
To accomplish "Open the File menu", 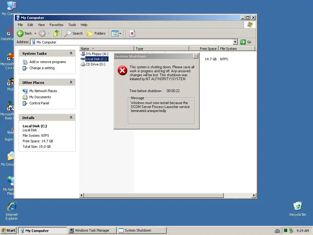I will (x=20, y=25).
